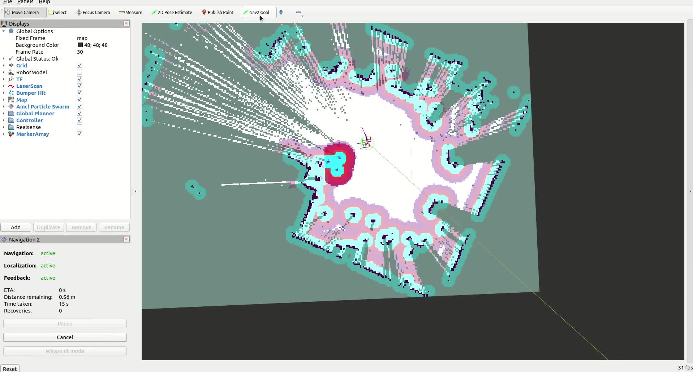The width and height of the screenshot is (693, 372).
Task: Click the plus icon to add a tool
Action: tap(281, 12)
